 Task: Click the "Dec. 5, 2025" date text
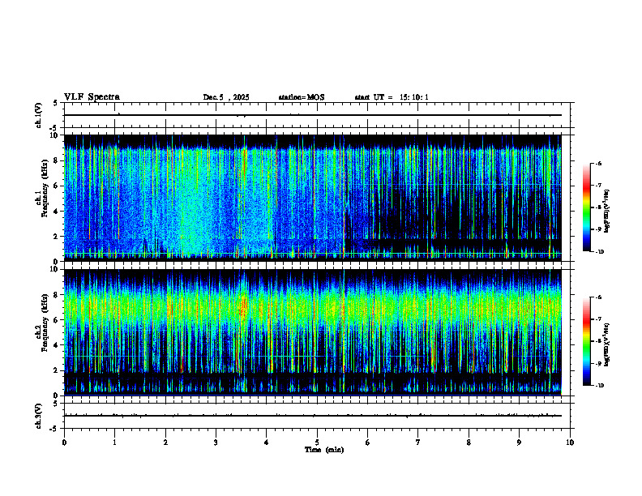click(x=226, y=97)
